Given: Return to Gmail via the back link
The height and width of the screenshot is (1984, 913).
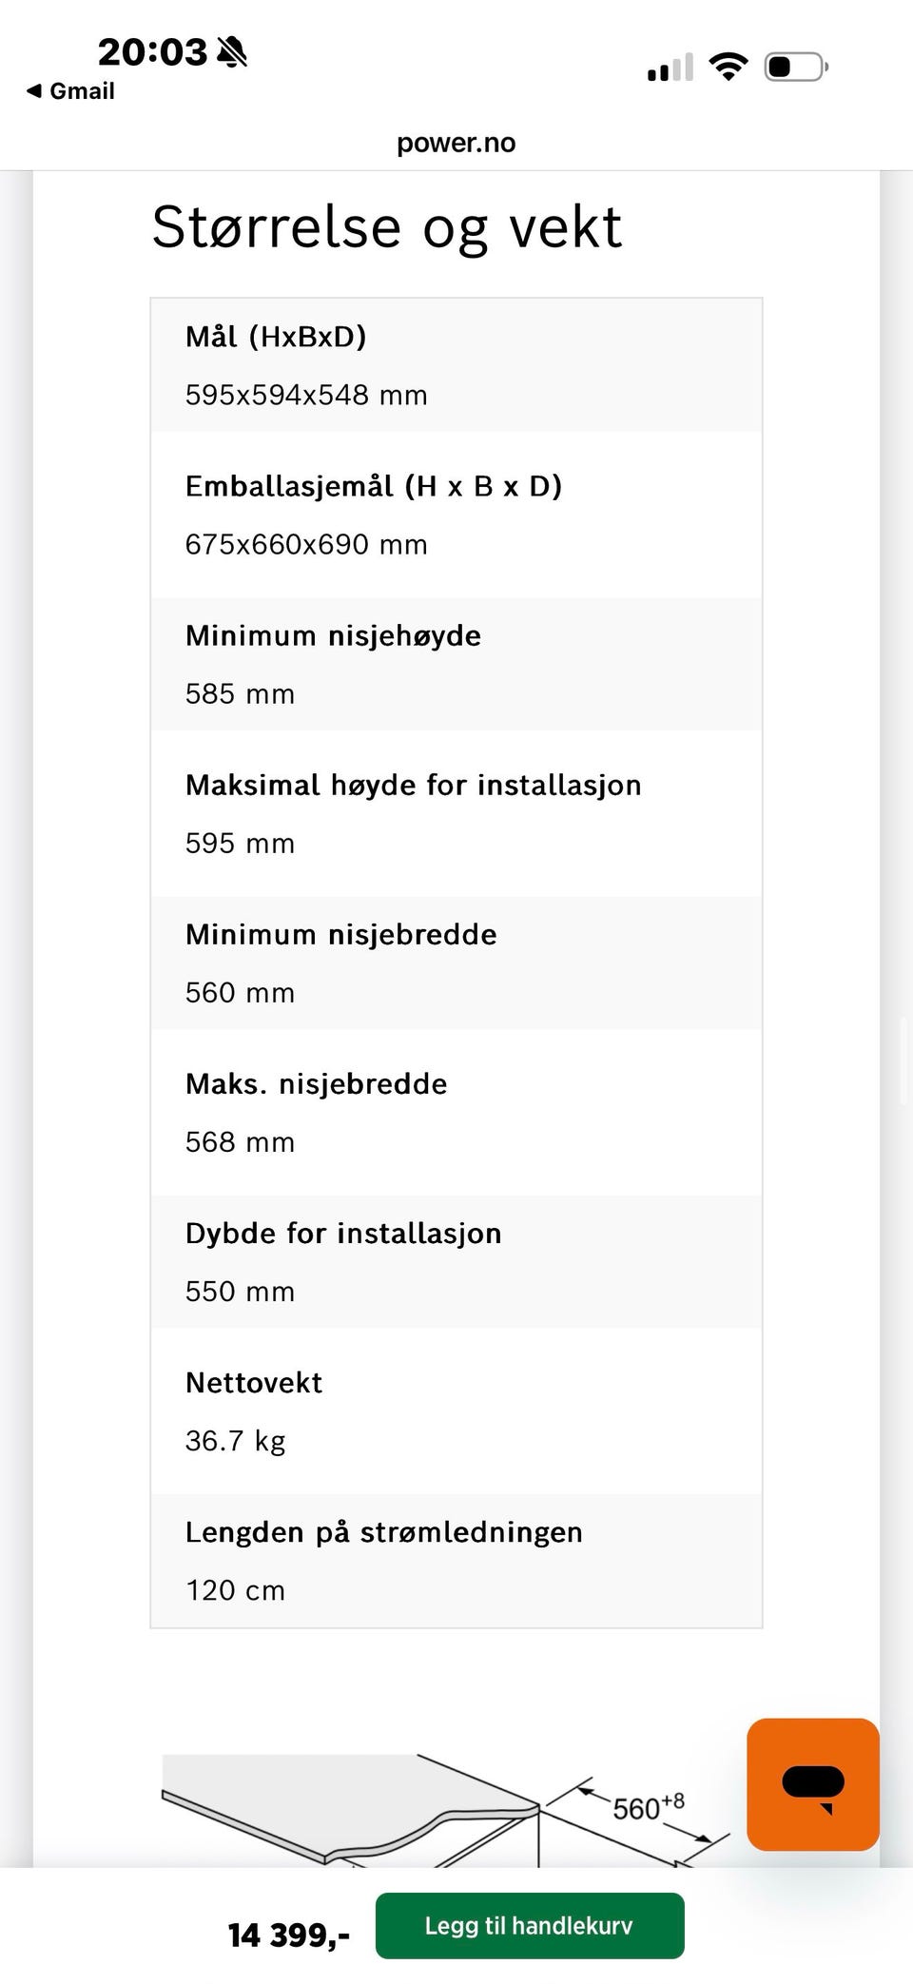Looking at the screenshot, I should click(x=70, y=90).
